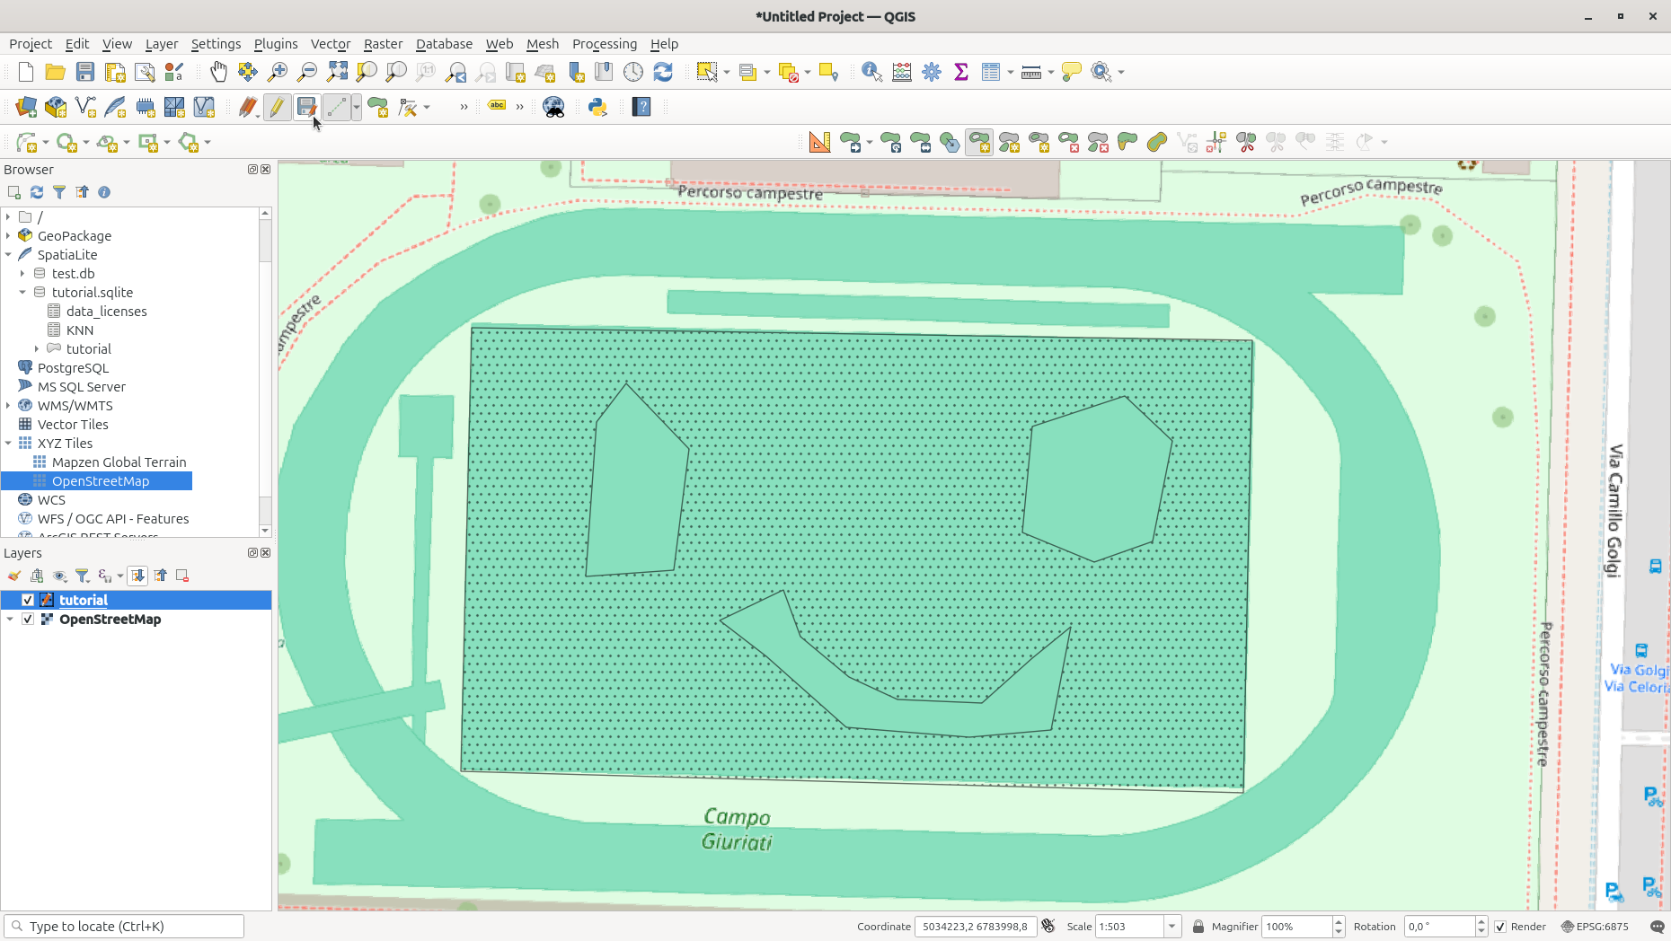Click the Save Project icon

click(x=85, y=72)
